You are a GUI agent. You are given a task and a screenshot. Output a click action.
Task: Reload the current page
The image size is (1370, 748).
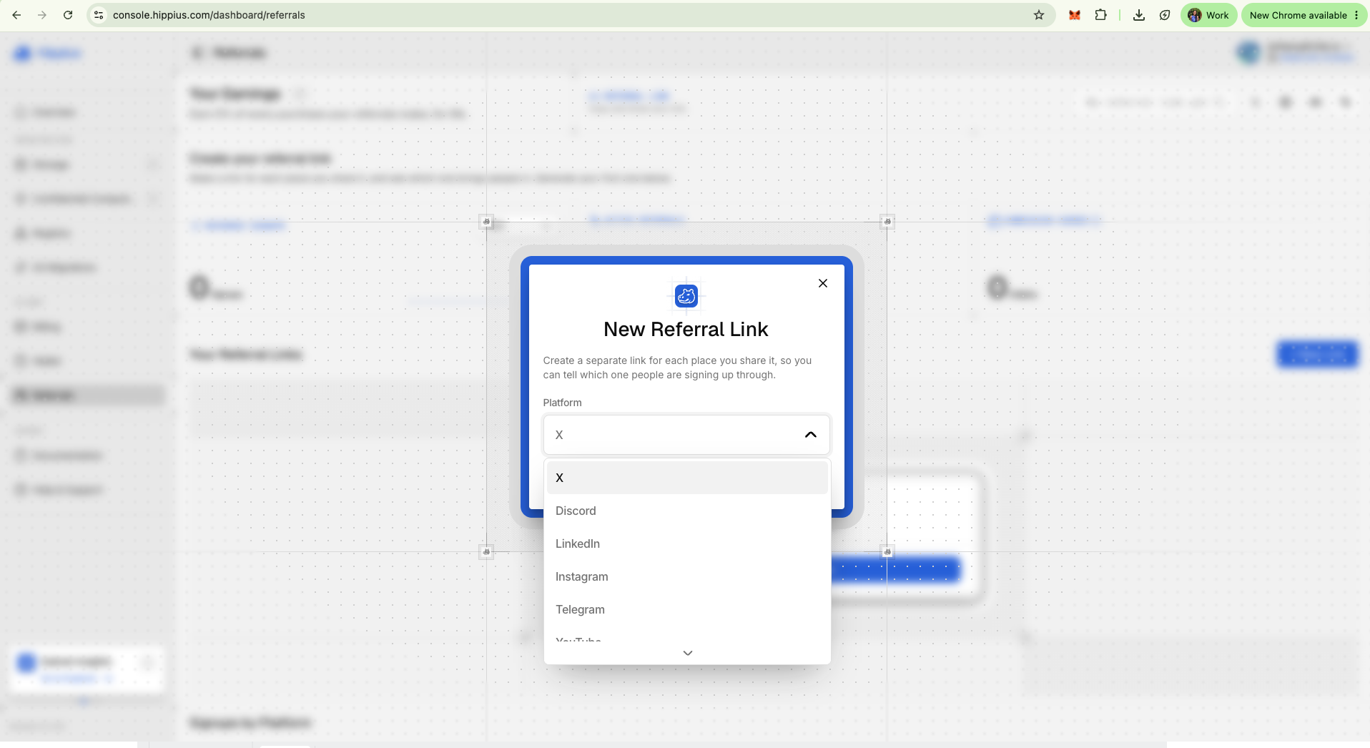(x=68, y=15)
